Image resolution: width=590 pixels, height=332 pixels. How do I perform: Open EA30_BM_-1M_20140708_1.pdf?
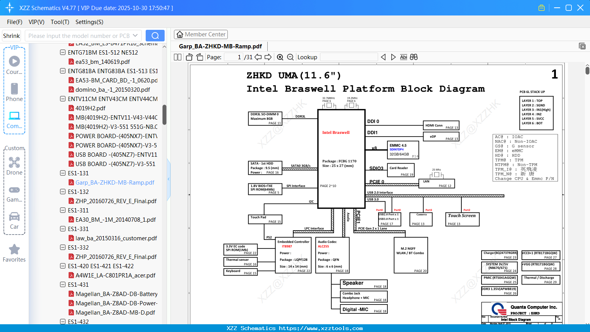115,219
